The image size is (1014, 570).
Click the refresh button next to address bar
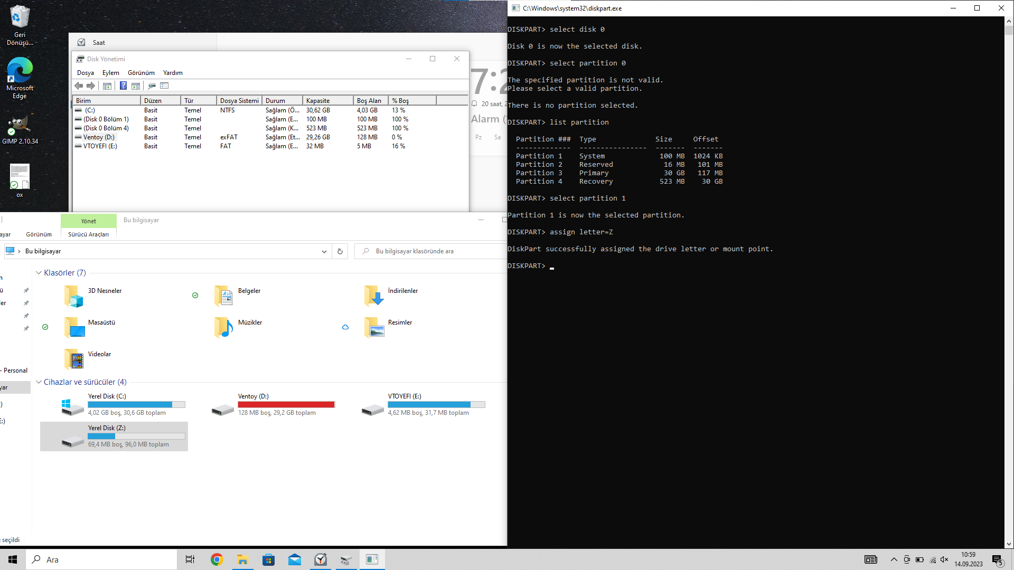340,252
